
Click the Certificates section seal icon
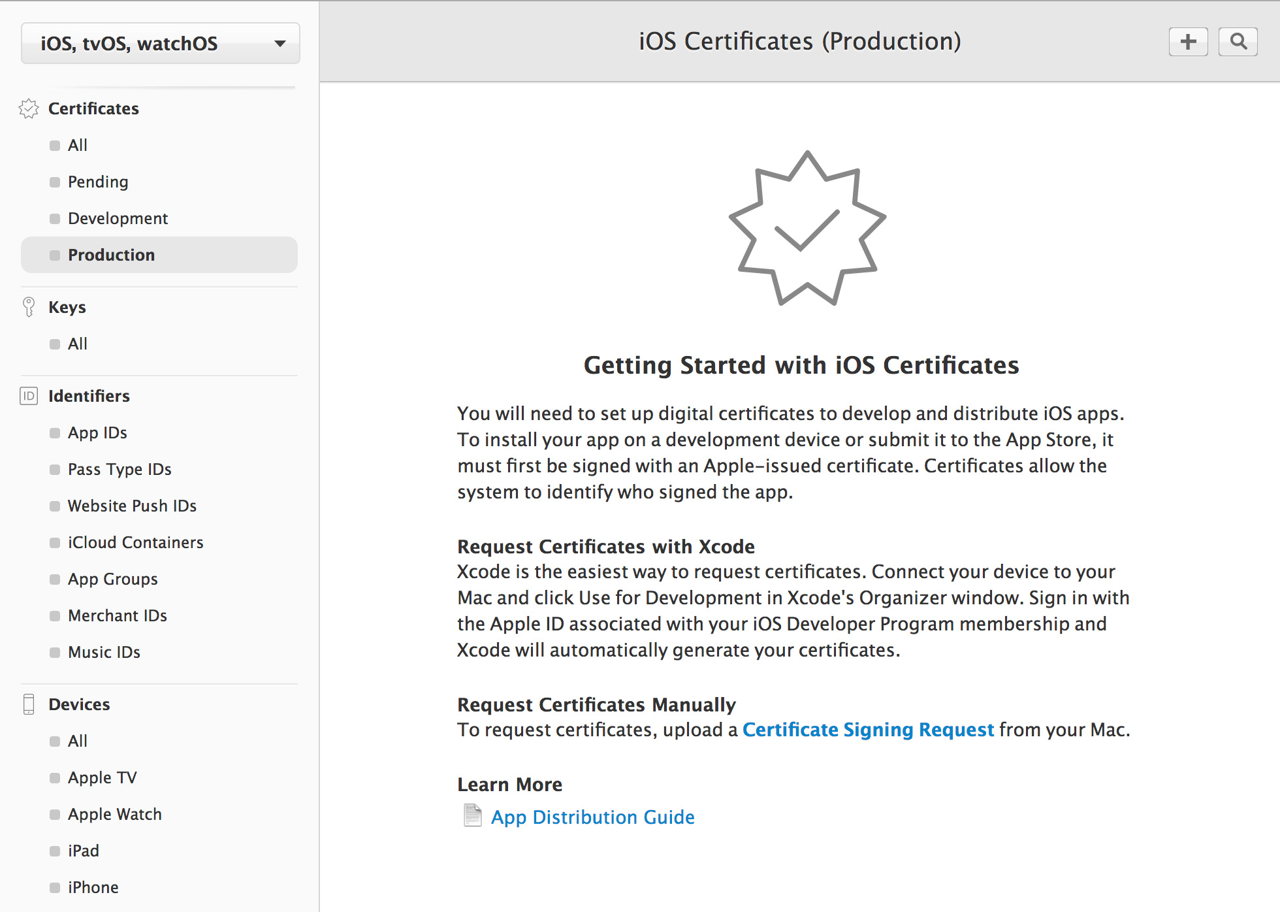click(x=29, y=108)
